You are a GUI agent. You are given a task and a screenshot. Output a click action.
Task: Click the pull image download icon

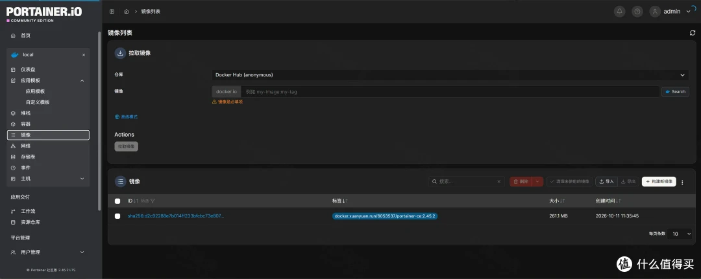pos(120,53)
